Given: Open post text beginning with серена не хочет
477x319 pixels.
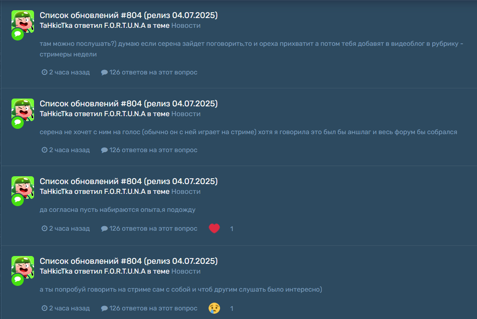Looking at the screenshot, I should tap(248, 132).
